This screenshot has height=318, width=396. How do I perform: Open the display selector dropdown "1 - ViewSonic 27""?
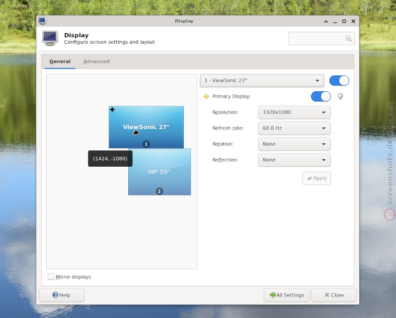[x=262, y=80]
